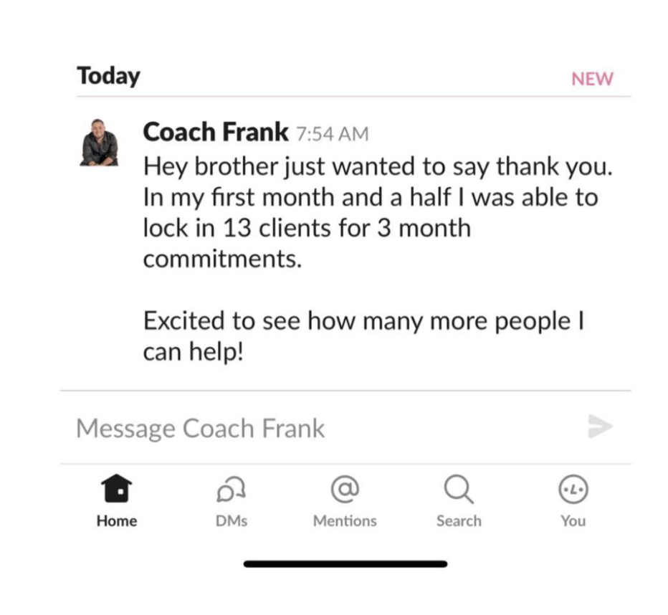Click the Today date header
The height and width of the screenshot is (615, 668).
pyautogui.click(x=108, y=76)
